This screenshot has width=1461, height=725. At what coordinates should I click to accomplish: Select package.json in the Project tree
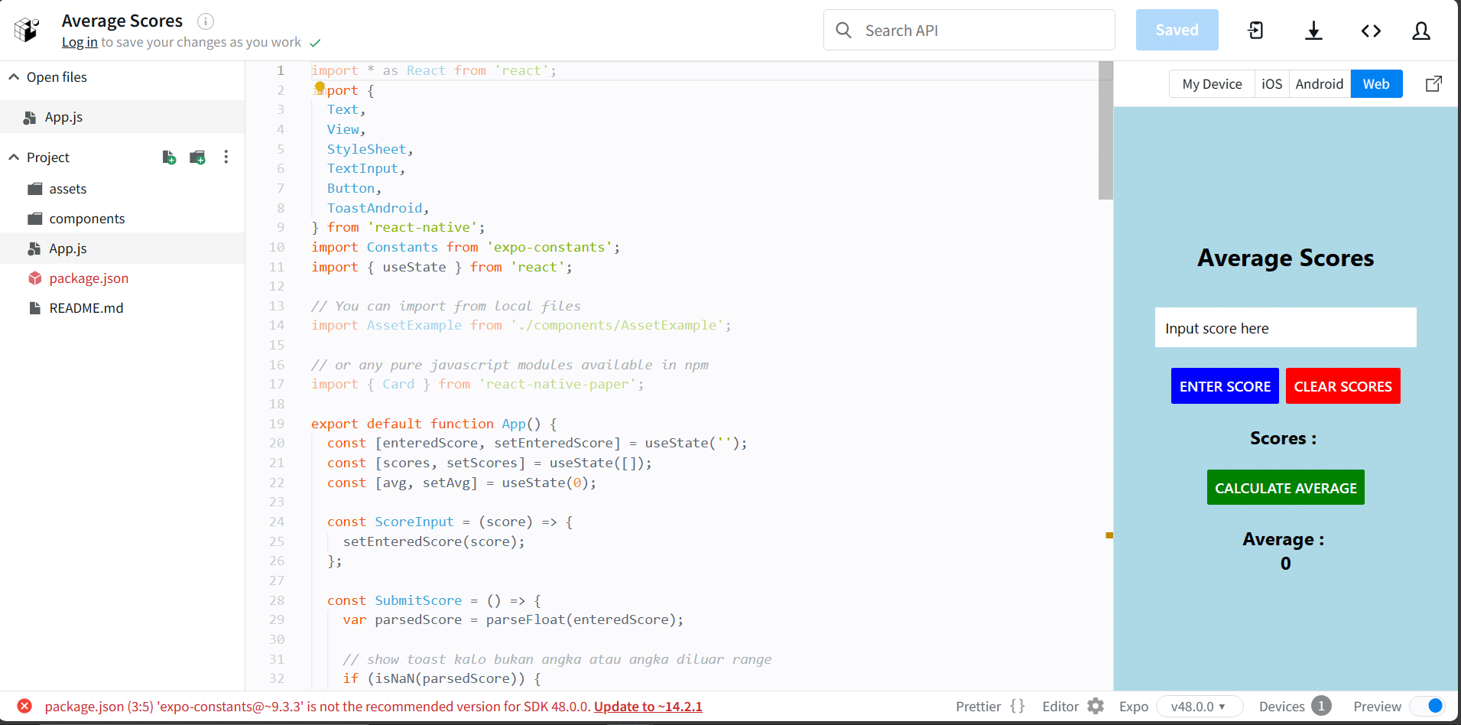point(88,278)
